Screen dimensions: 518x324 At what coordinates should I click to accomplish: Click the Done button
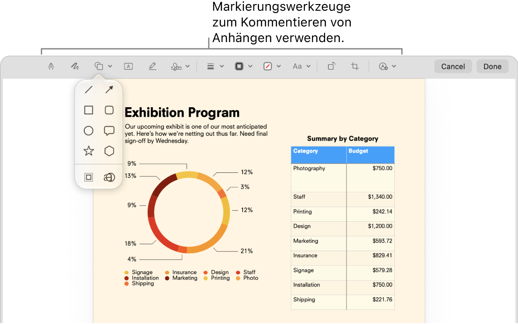click(492, 67)
